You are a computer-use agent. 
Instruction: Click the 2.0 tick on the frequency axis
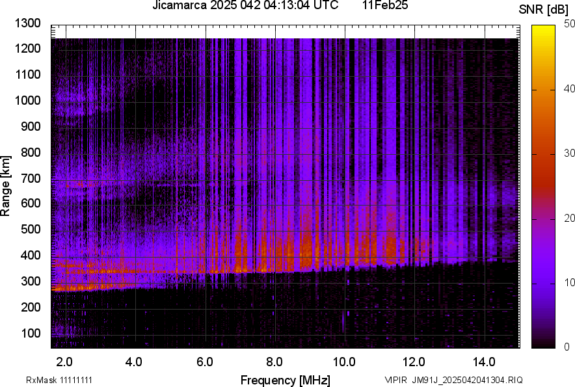[x=64, y=362]
